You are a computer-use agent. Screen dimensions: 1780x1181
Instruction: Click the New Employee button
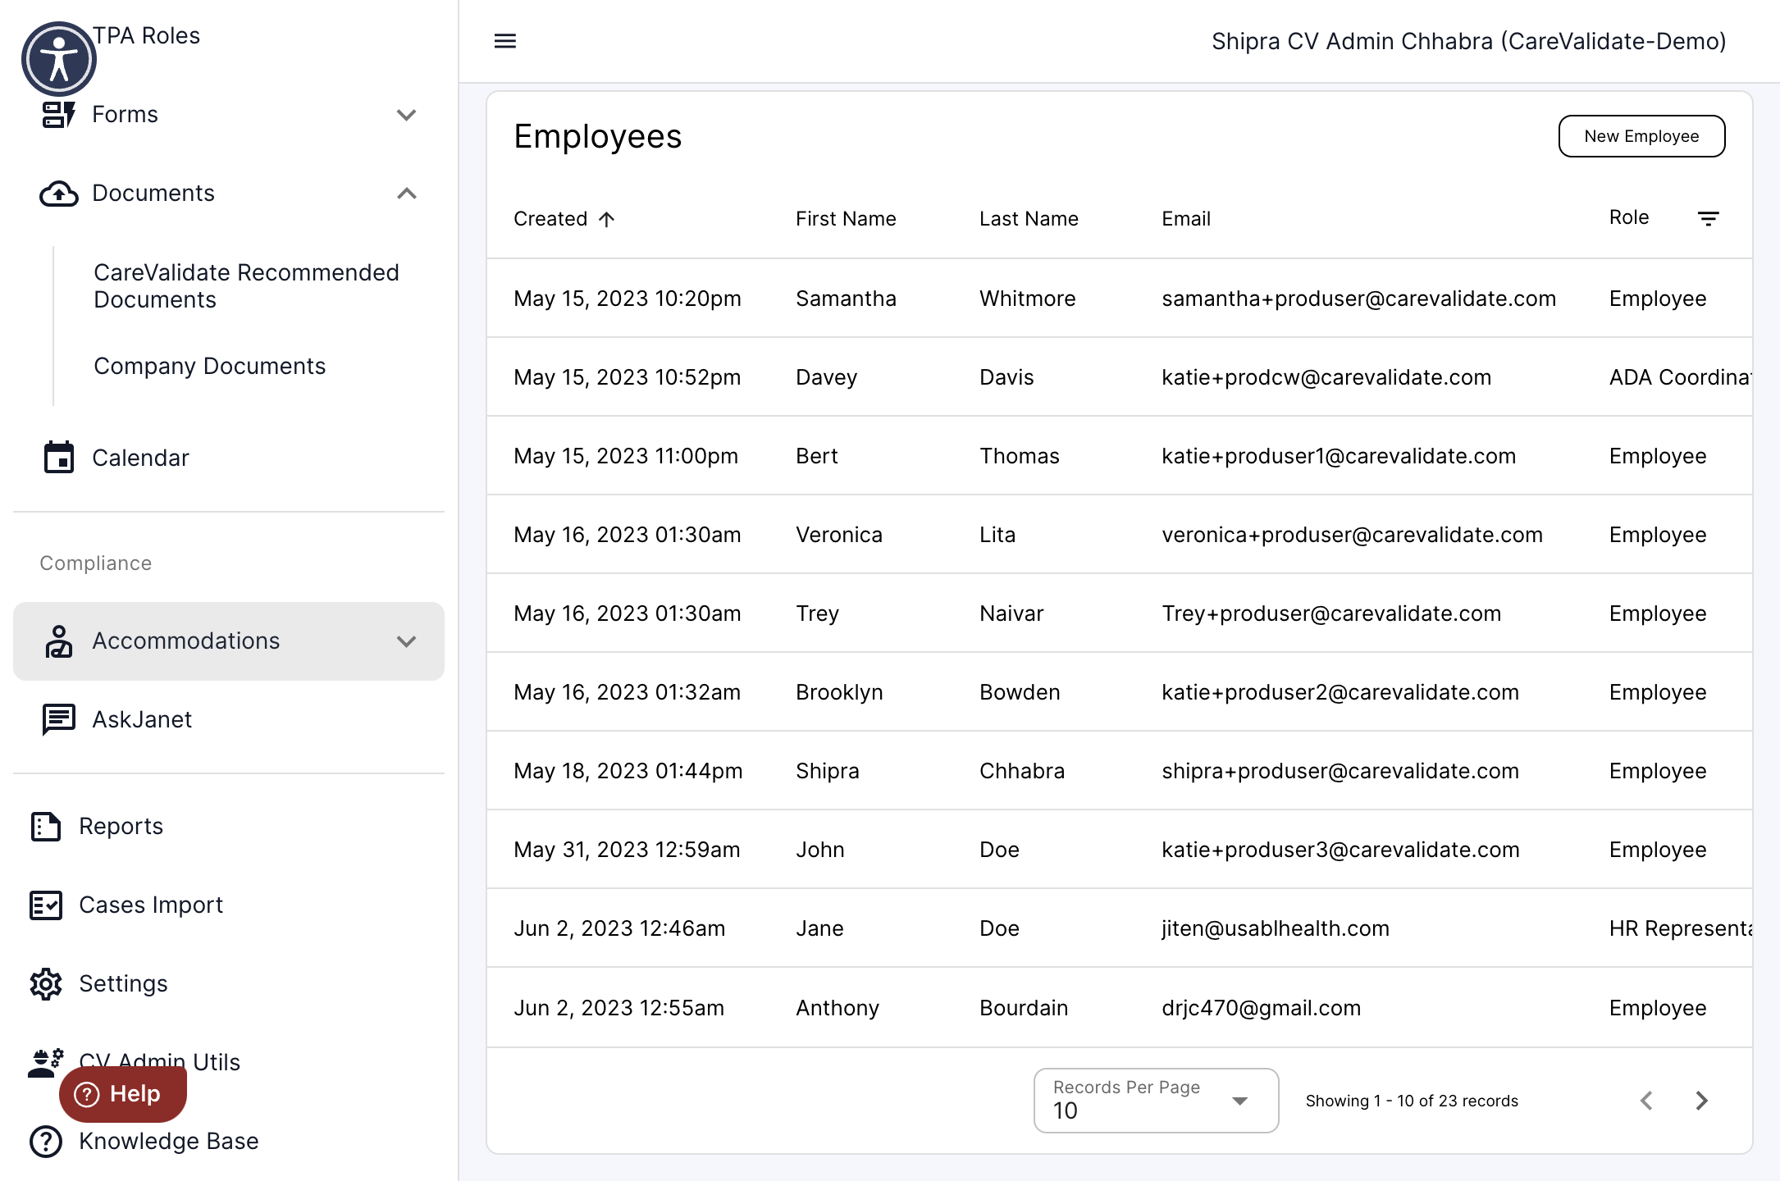[x=1641, y=136]
